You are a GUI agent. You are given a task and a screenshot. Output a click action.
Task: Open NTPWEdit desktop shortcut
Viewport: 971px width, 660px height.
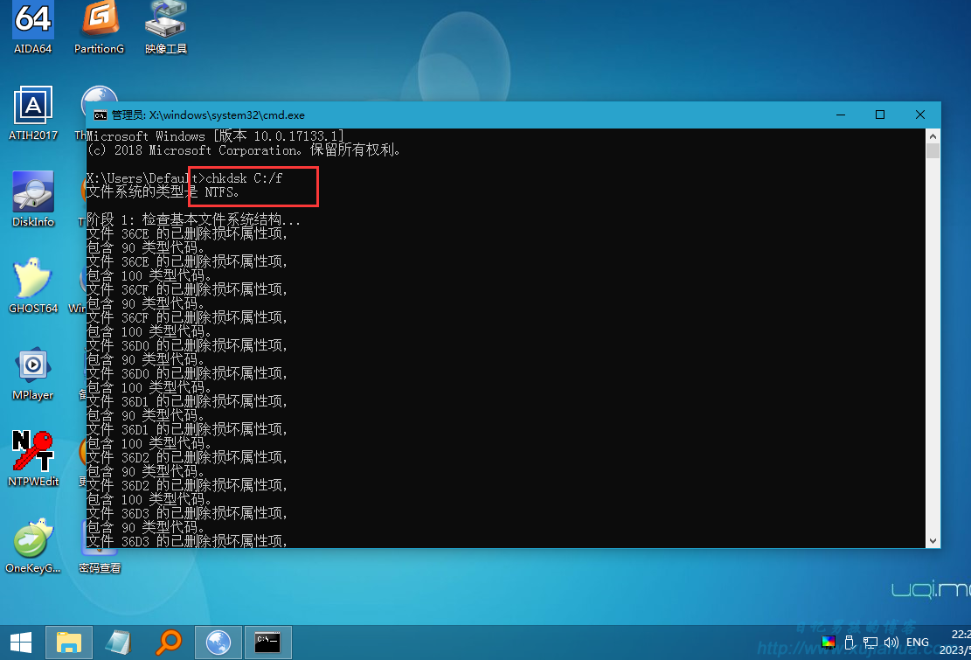(x=33, y=460)
